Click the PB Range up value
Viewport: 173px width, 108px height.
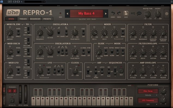[14, 91]
